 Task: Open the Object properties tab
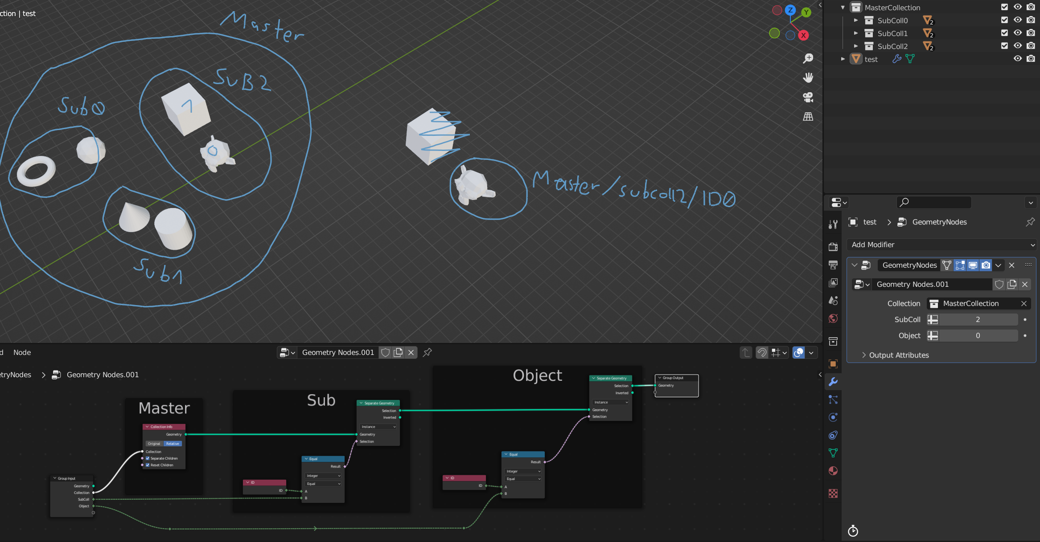tap(833, 364)
